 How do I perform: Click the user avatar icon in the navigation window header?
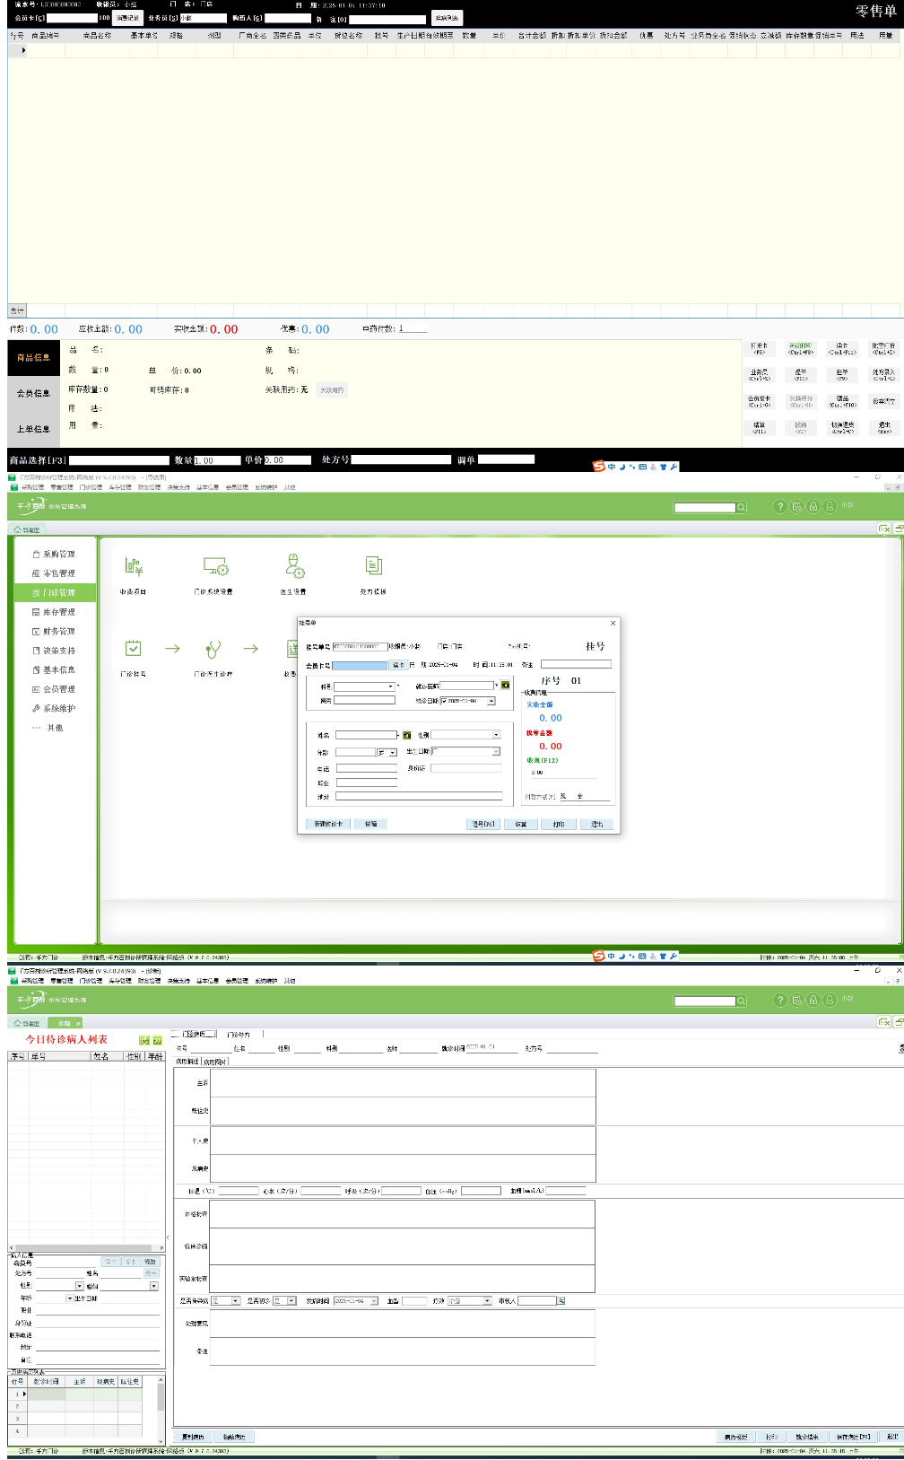[830, 507]
